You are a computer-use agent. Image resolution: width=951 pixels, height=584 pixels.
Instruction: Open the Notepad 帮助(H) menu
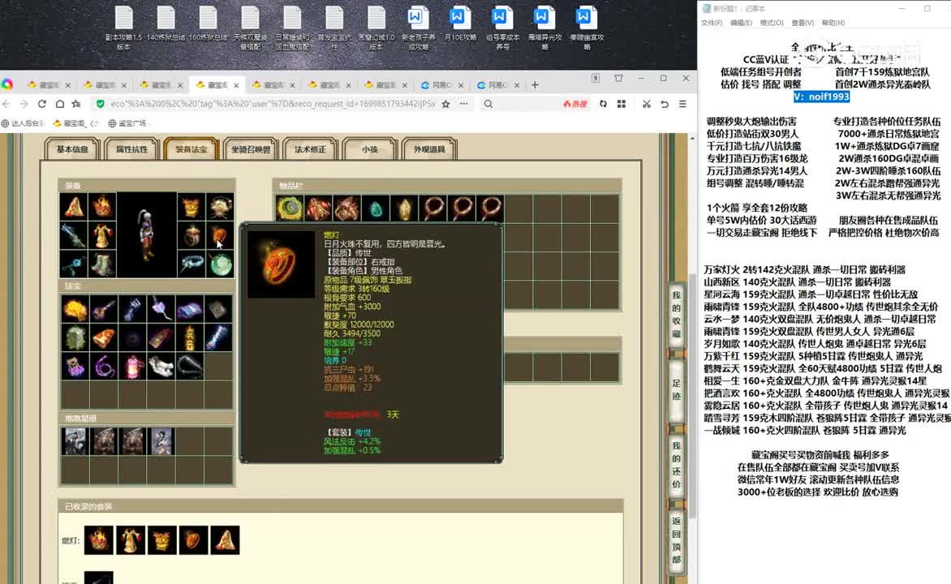pos(833,23)
